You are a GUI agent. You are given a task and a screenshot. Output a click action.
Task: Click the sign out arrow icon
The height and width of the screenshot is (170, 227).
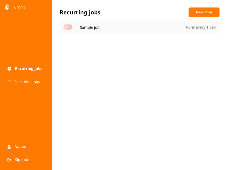(9, 160)
